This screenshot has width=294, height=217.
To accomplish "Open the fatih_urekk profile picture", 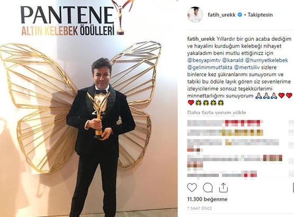I will pos(195,15).
